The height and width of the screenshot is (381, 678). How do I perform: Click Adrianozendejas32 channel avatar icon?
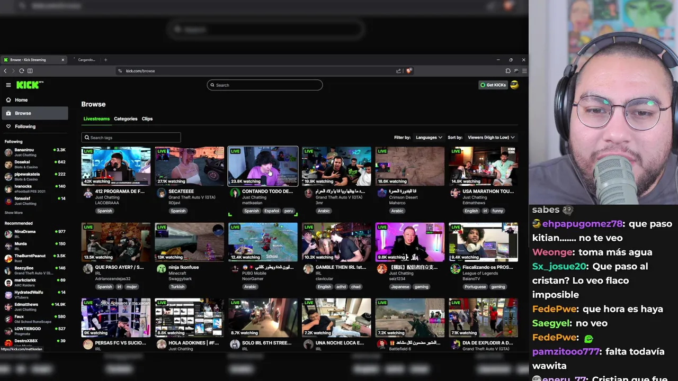(x=88, y=269)
